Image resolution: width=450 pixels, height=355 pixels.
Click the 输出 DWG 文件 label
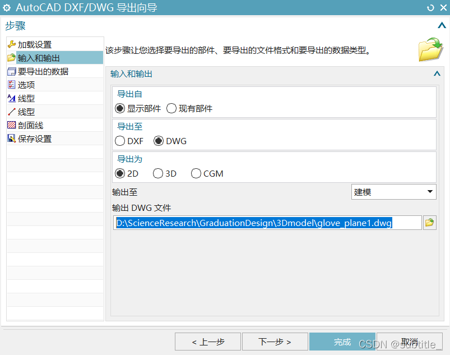pos(141,208)
